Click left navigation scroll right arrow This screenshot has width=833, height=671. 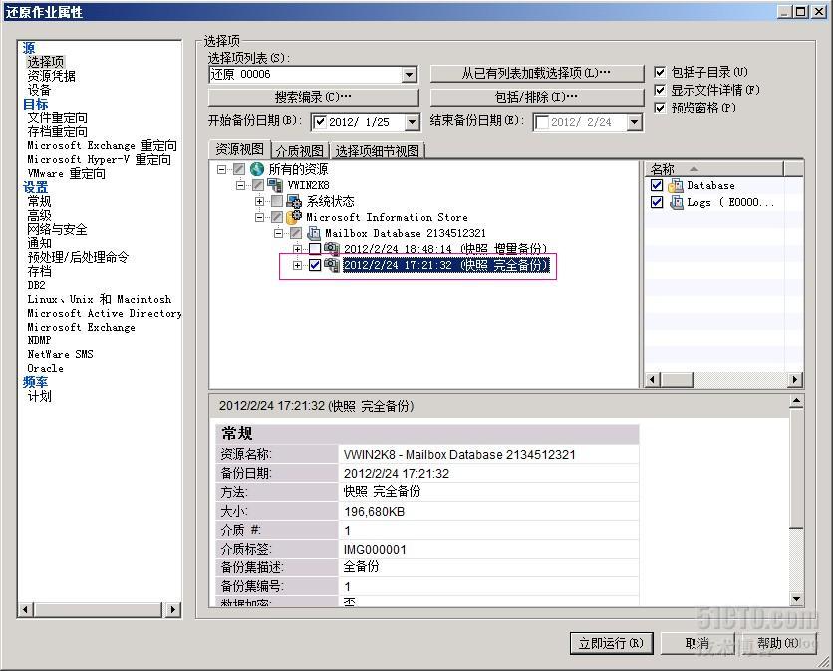[172, 610]
